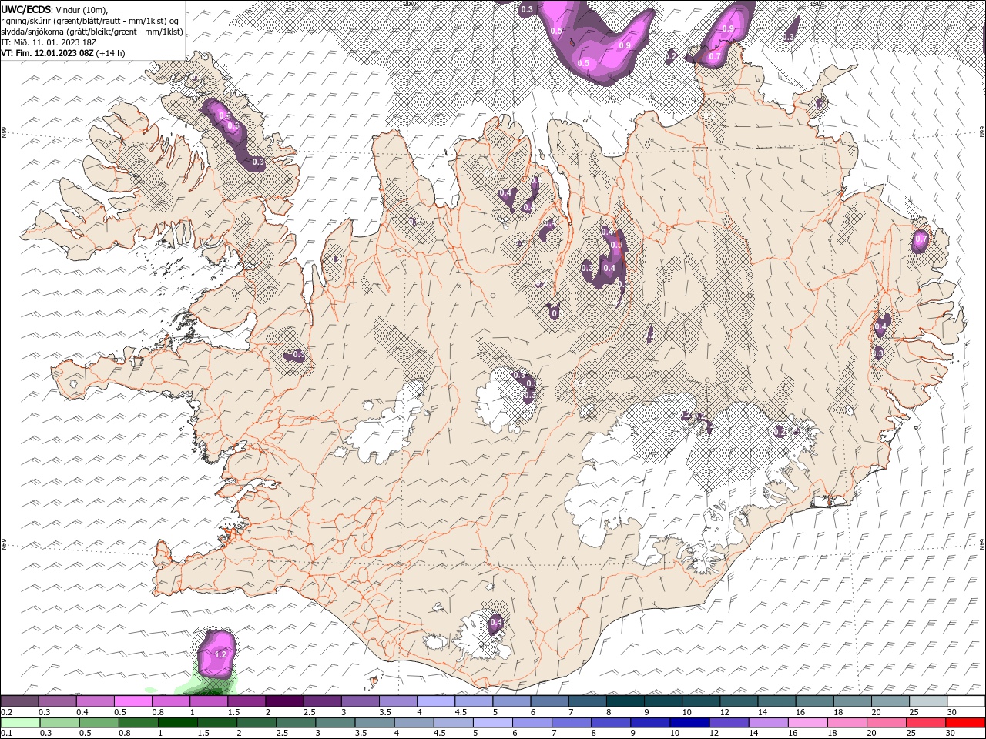Click the white swatch at the snow scale's end
986x739 pixels.
(967, 701)
